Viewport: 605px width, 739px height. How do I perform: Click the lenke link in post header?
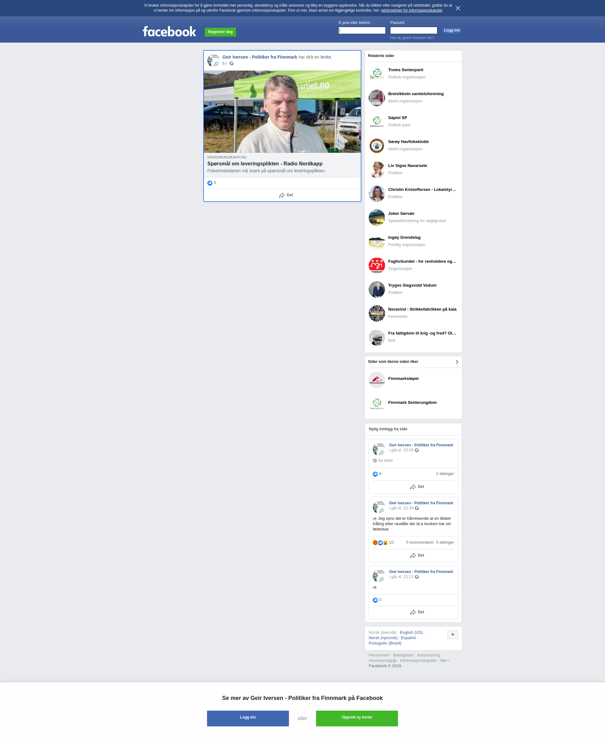[x=326, y=57]
